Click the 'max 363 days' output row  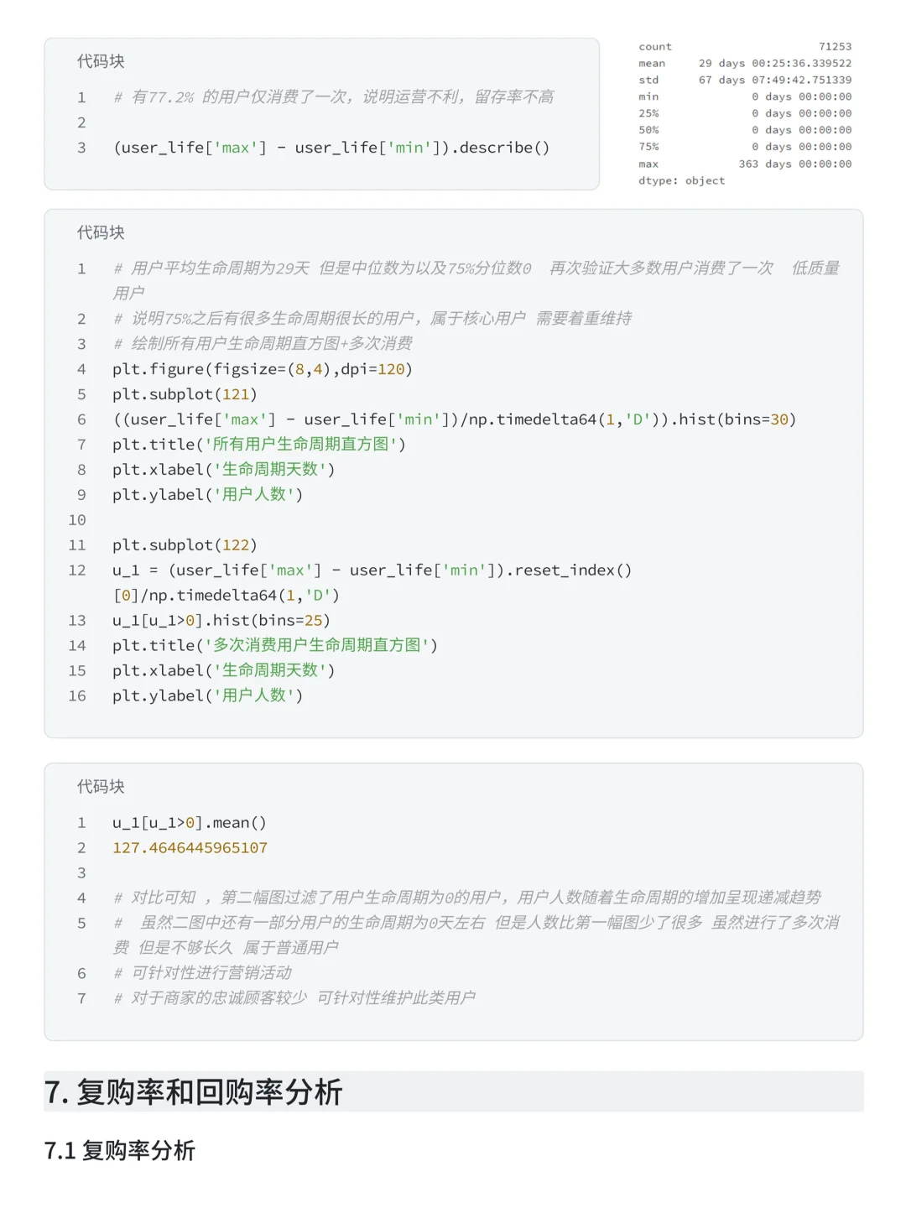pyautogui.click(x=744, y=164)
